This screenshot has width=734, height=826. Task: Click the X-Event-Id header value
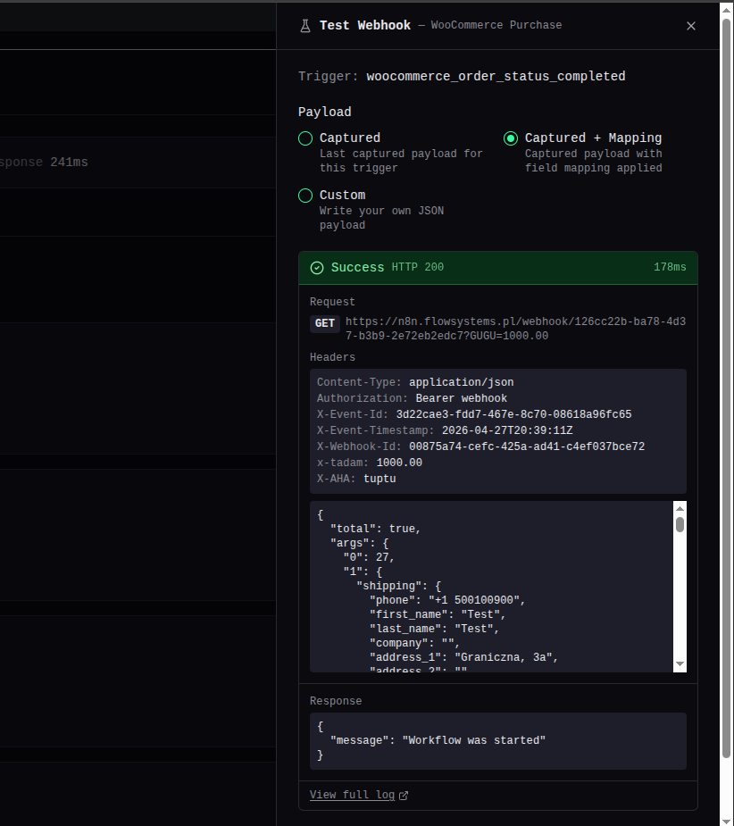(x=513, y=414)
